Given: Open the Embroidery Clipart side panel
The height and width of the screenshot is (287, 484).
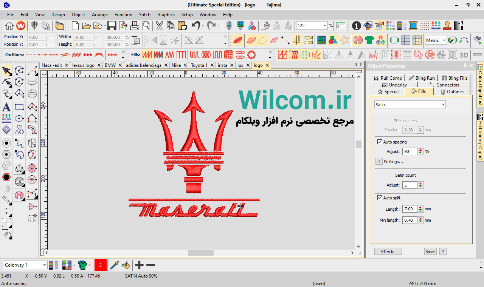Looking at the screenshot, I should (x=480, y=137).
